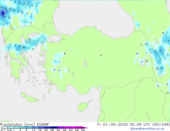
Task: Click the 25–30 mm navy legend box
Action: 54,128
